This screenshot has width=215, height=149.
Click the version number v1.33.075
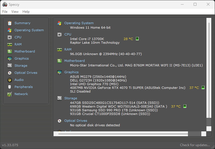click(10, 145)
